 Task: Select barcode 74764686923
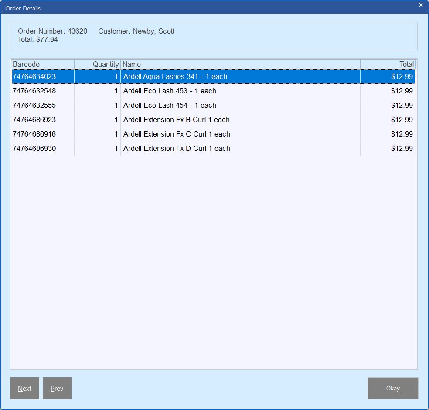point(34,120)
